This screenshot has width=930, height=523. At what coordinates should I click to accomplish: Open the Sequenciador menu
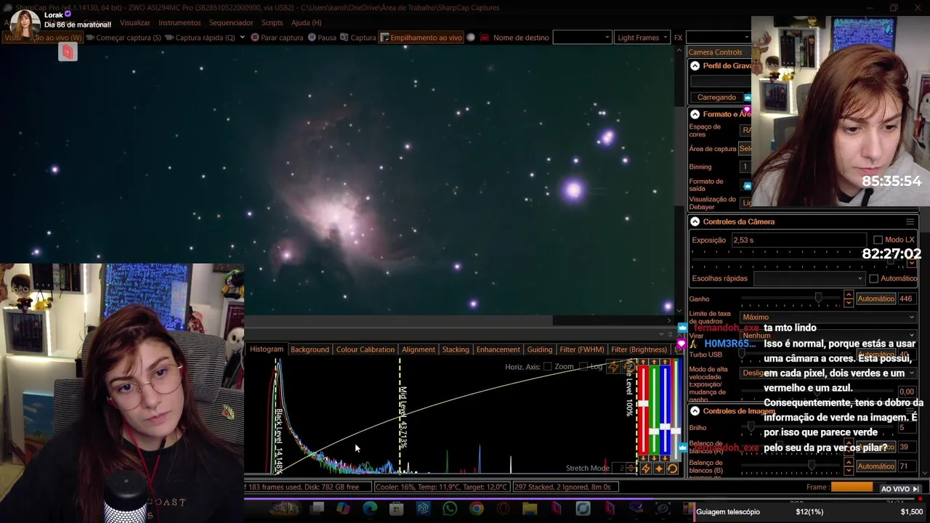pyautogui.click(x=231, y=23)
